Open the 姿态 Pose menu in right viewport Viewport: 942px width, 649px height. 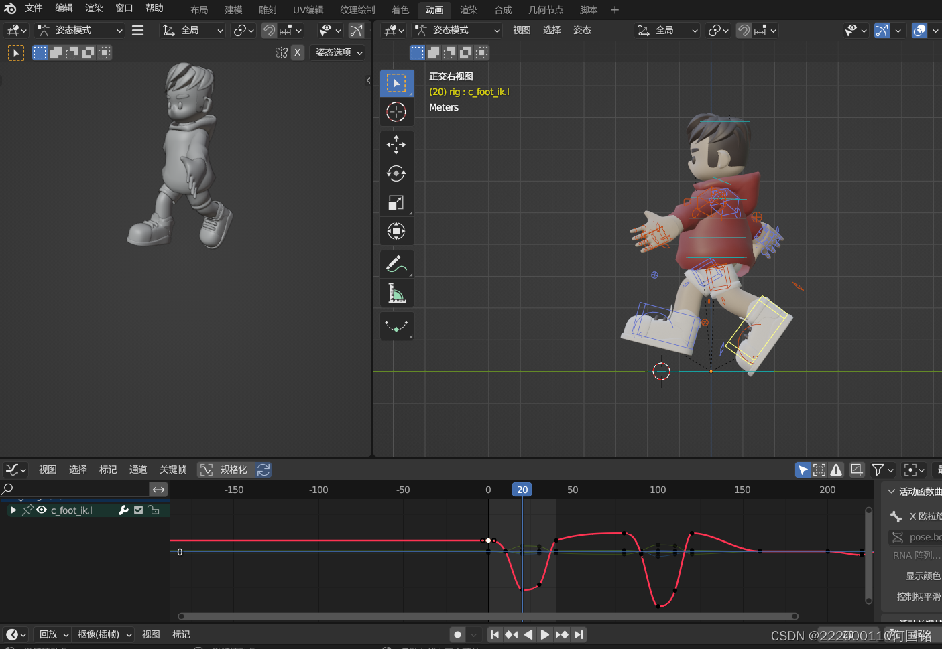[582, 30]
